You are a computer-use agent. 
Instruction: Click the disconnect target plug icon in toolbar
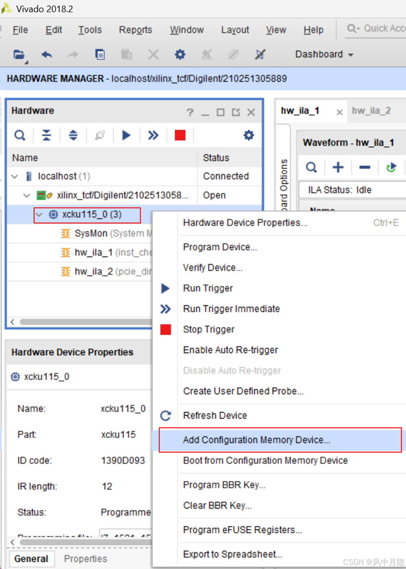point(260,54)
